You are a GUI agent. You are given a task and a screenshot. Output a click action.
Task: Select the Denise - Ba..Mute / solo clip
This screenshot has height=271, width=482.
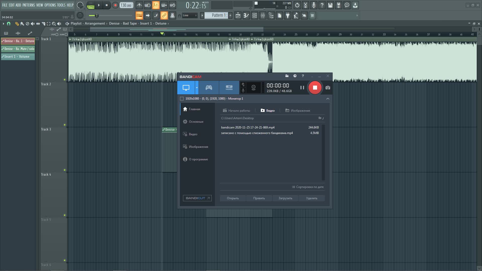point(18,49)
